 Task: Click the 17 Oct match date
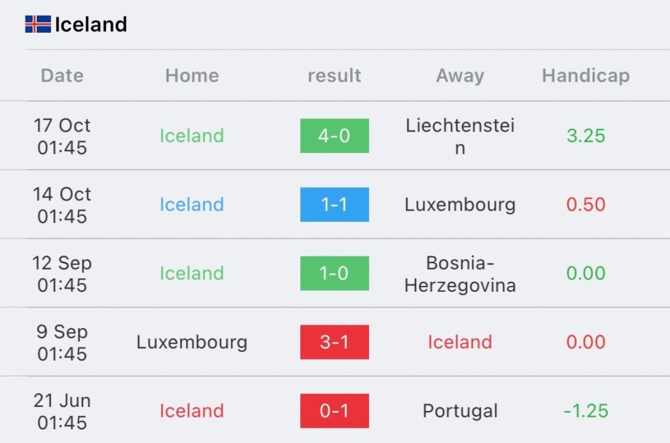[x=62, y=136]
